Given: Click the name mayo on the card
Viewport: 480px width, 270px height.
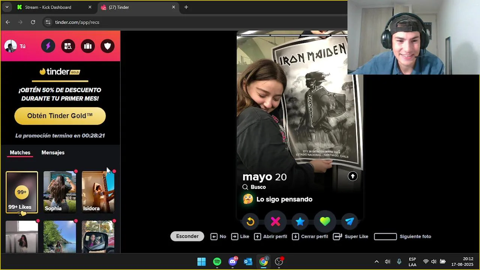Looking at the screenshot, I should pos(257,177).
